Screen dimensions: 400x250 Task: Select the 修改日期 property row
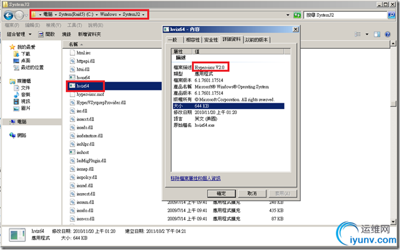click(x=229, y=112)
